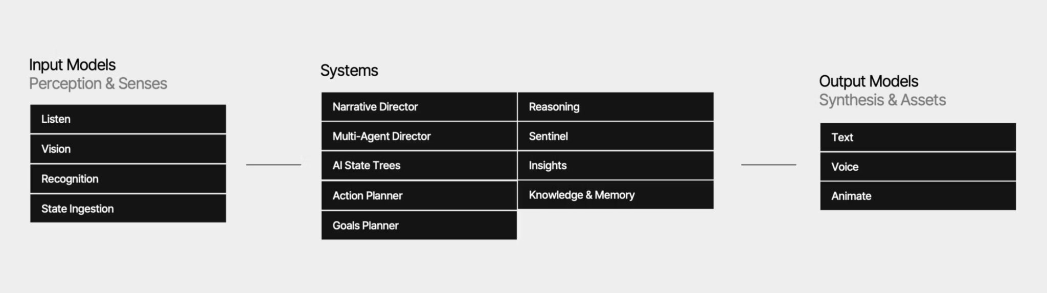
Task: Click the Sentinel block
Action: (616, 136)
